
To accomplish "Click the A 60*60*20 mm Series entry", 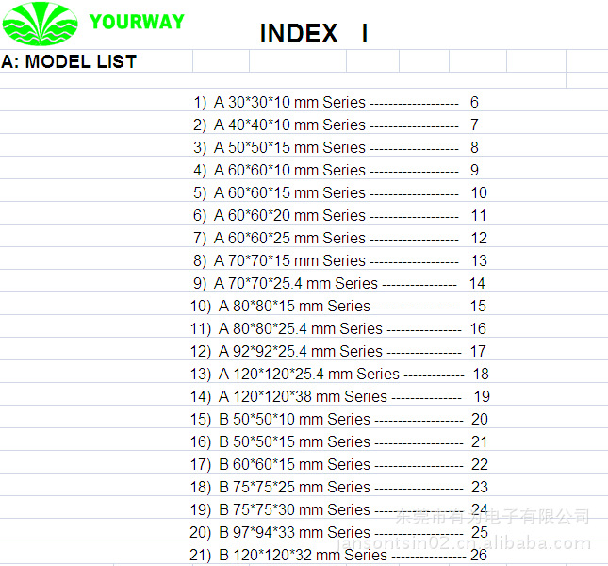I will [289, 215].
